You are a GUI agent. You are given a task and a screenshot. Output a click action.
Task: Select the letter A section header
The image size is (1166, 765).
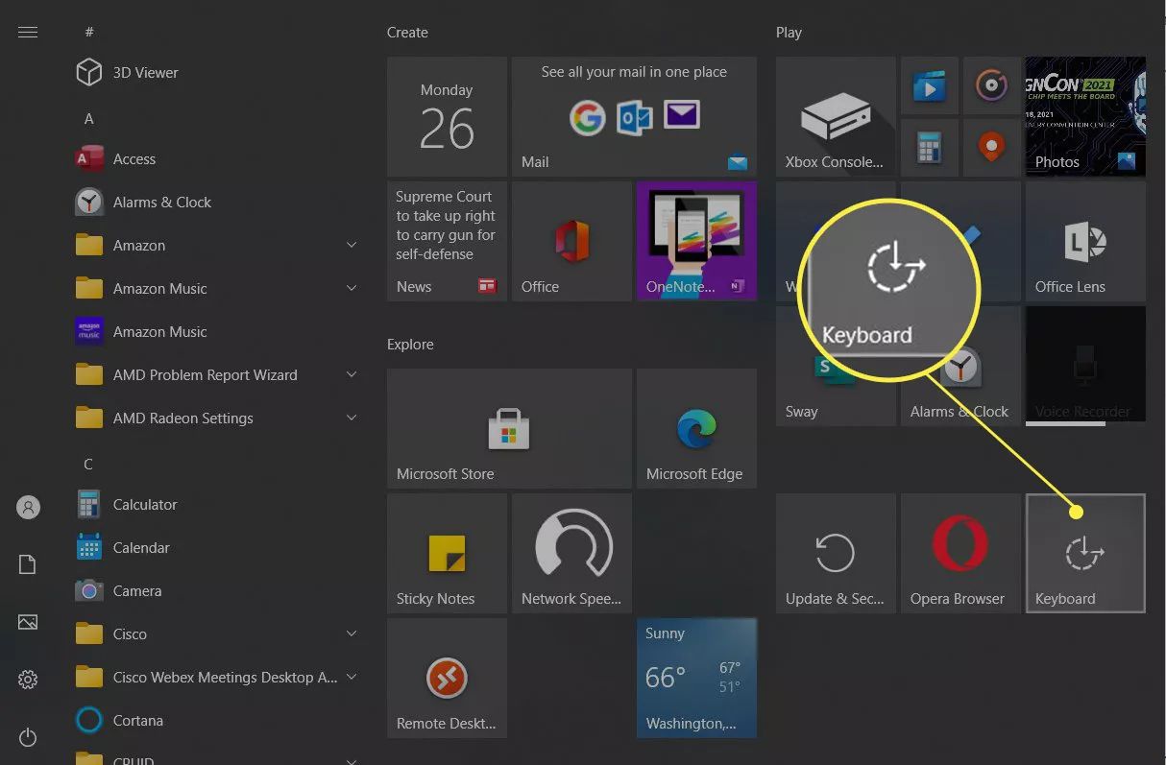[88, 118]
